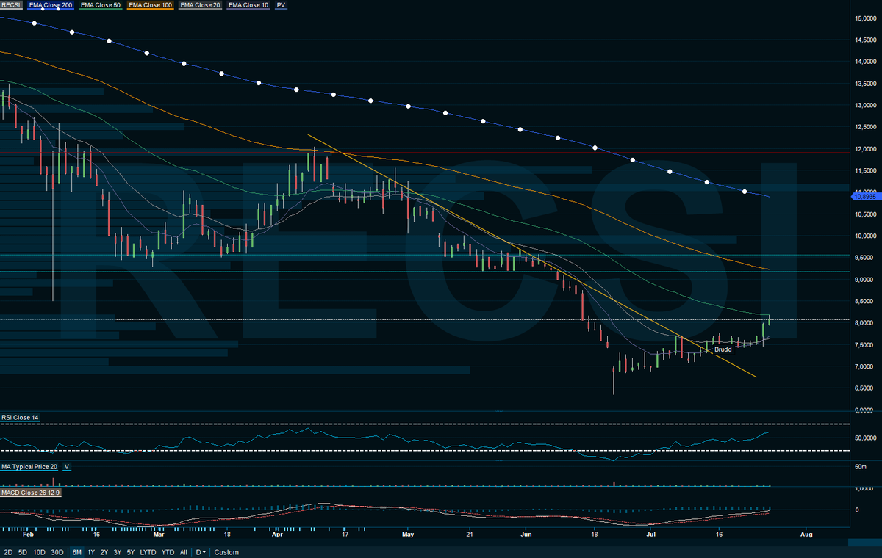882x558 pixels.
Task: Select the MACD Close 26 12 9 label
Action: 32,491
